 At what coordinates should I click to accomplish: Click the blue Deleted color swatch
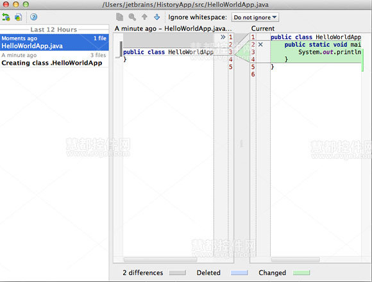pyautogui.click(x=239, y=273)
